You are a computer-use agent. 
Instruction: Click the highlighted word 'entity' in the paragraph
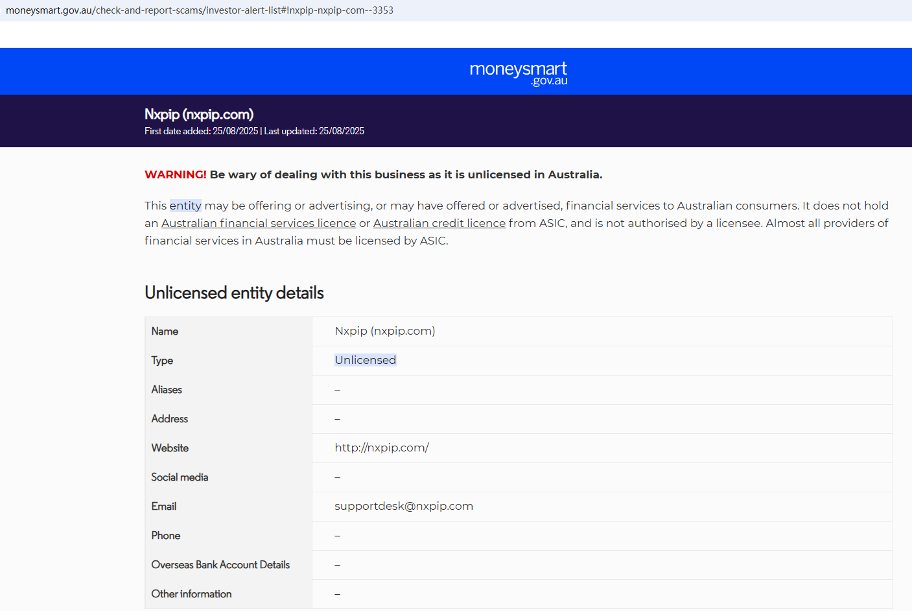(185, 206)
